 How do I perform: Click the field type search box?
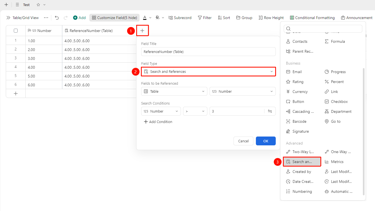click(323, 29)
